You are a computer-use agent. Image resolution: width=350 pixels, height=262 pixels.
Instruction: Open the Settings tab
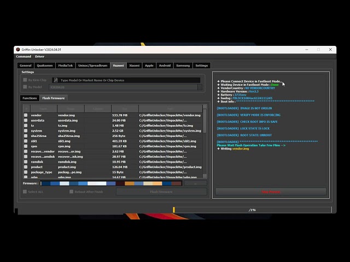202,65
